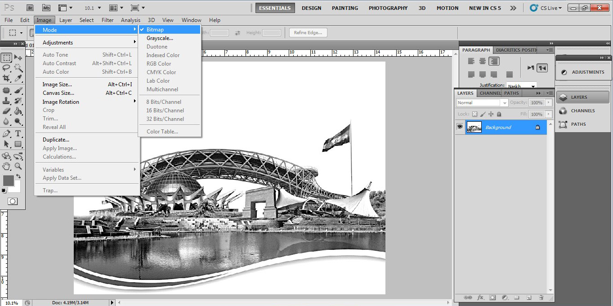Screen dimensions: 613x306
Task: Open the Adjustments submenu
Action: 87,43
